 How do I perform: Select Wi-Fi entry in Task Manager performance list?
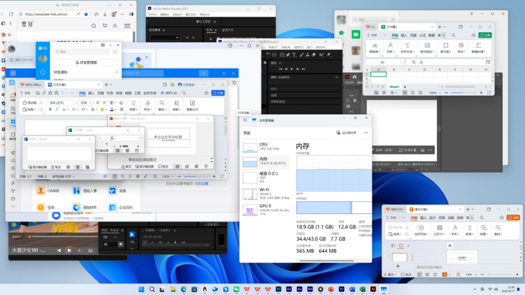(x=264, y=193)
